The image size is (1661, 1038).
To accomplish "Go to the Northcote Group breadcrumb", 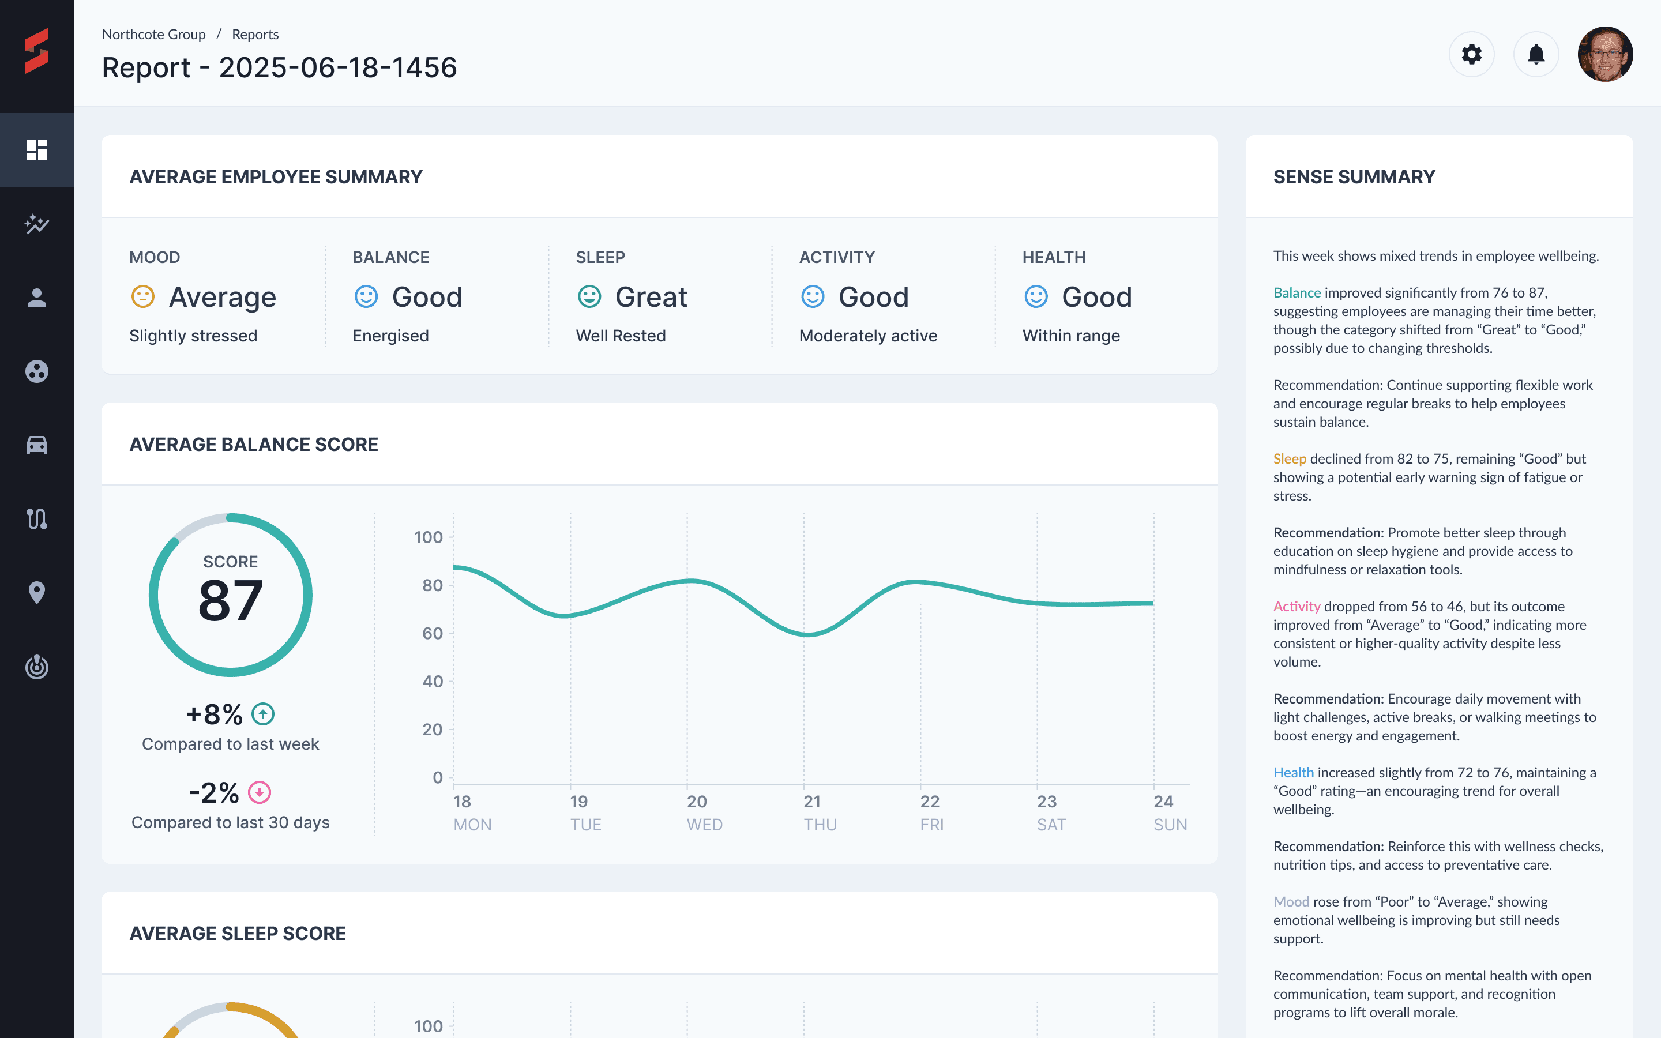I will (154, 35).
